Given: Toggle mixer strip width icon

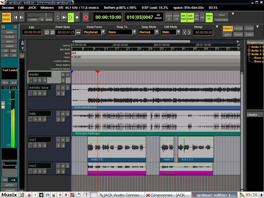Looking at the screenshot, I should pos(3,27).
